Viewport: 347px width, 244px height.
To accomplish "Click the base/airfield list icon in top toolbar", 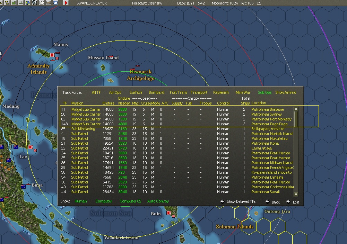I will point(20,3).
